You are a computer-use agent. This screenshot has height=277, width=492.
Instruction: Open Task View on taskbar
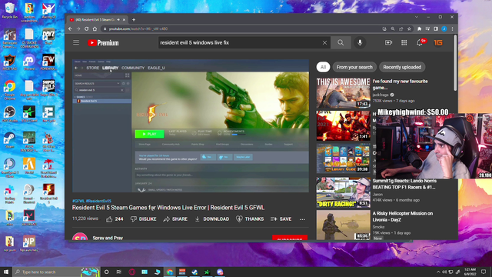[x=119, y=272]
